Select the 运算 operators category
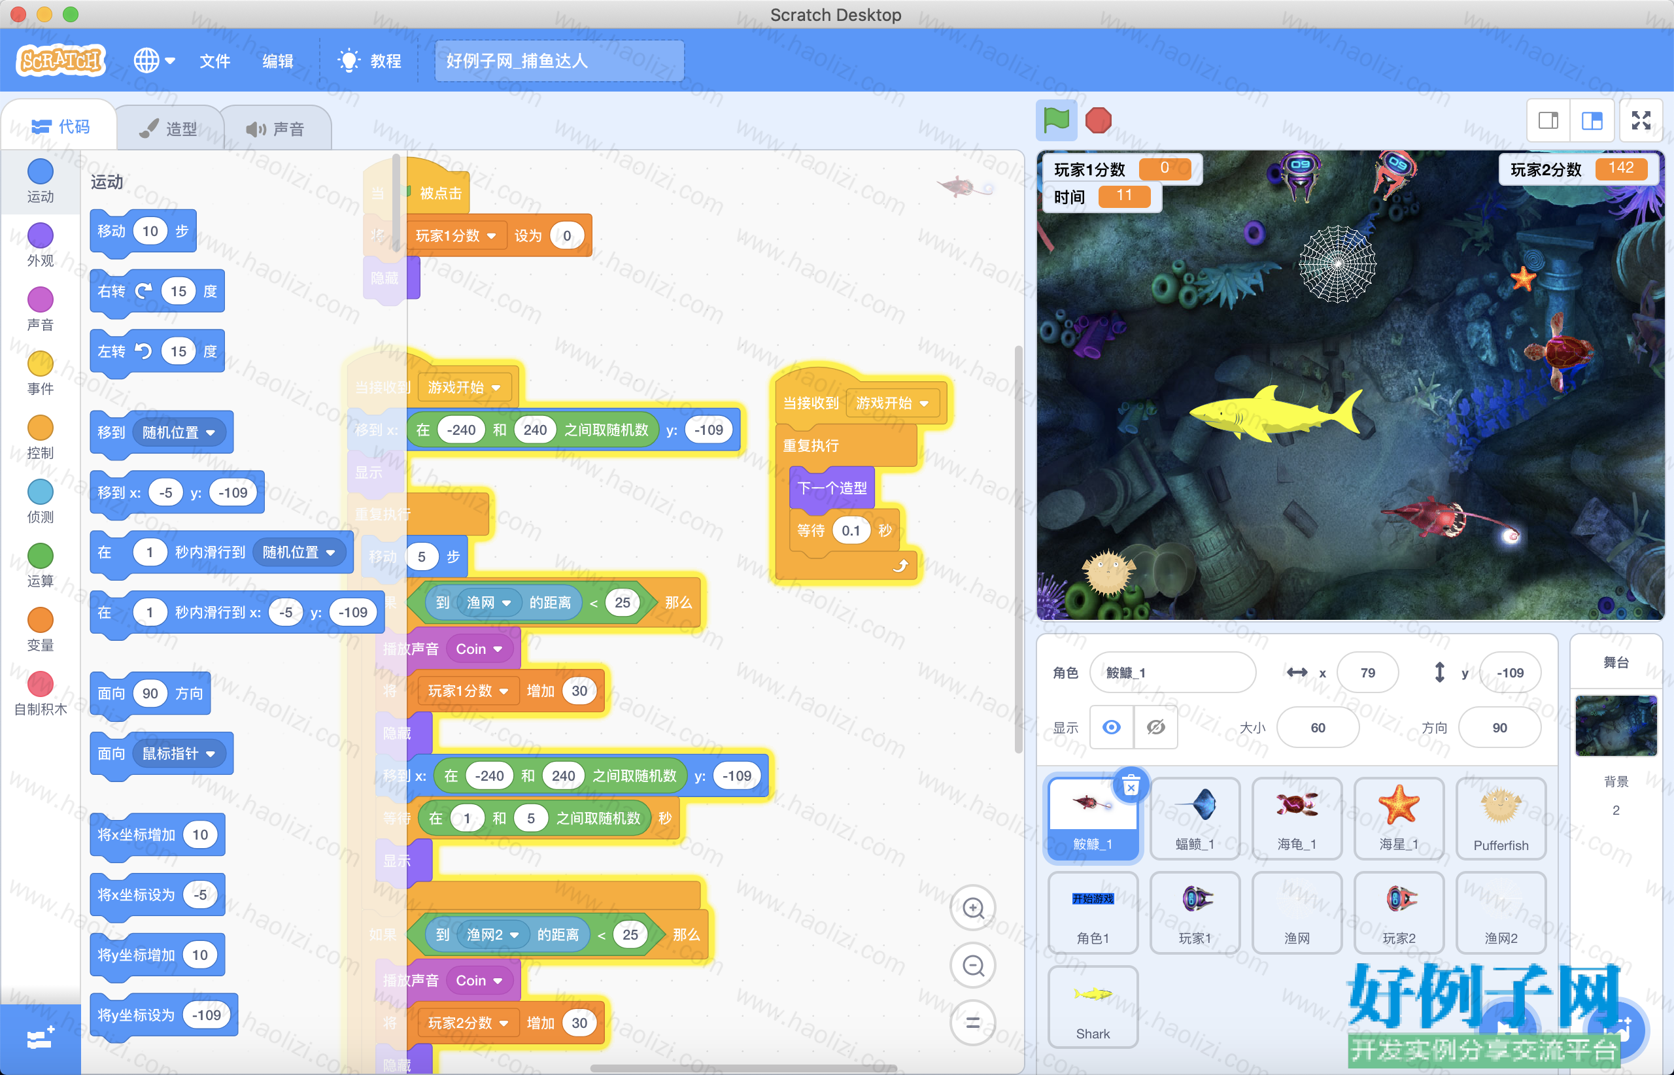This screenshot has width=1674, height=1075. [x=40, y=567]
